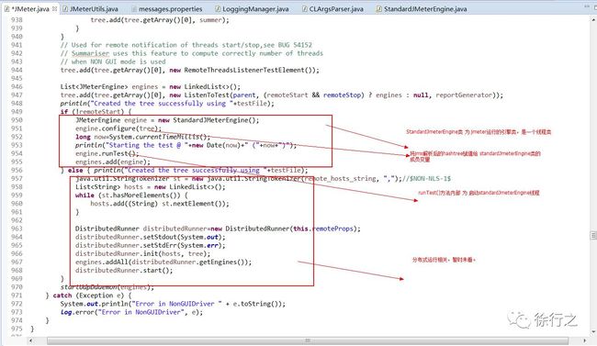Minimize the editor area via top-right icon

[587, 6]
